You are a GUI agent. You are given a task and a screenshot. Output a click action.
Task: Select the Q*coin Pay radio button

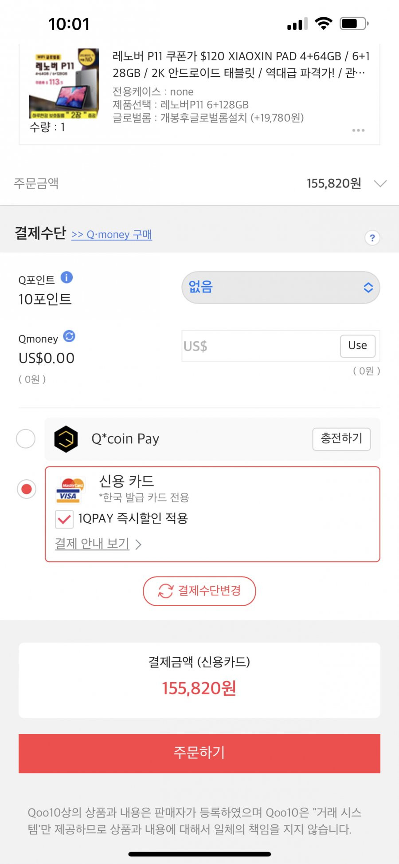click(x=26, y=438)
